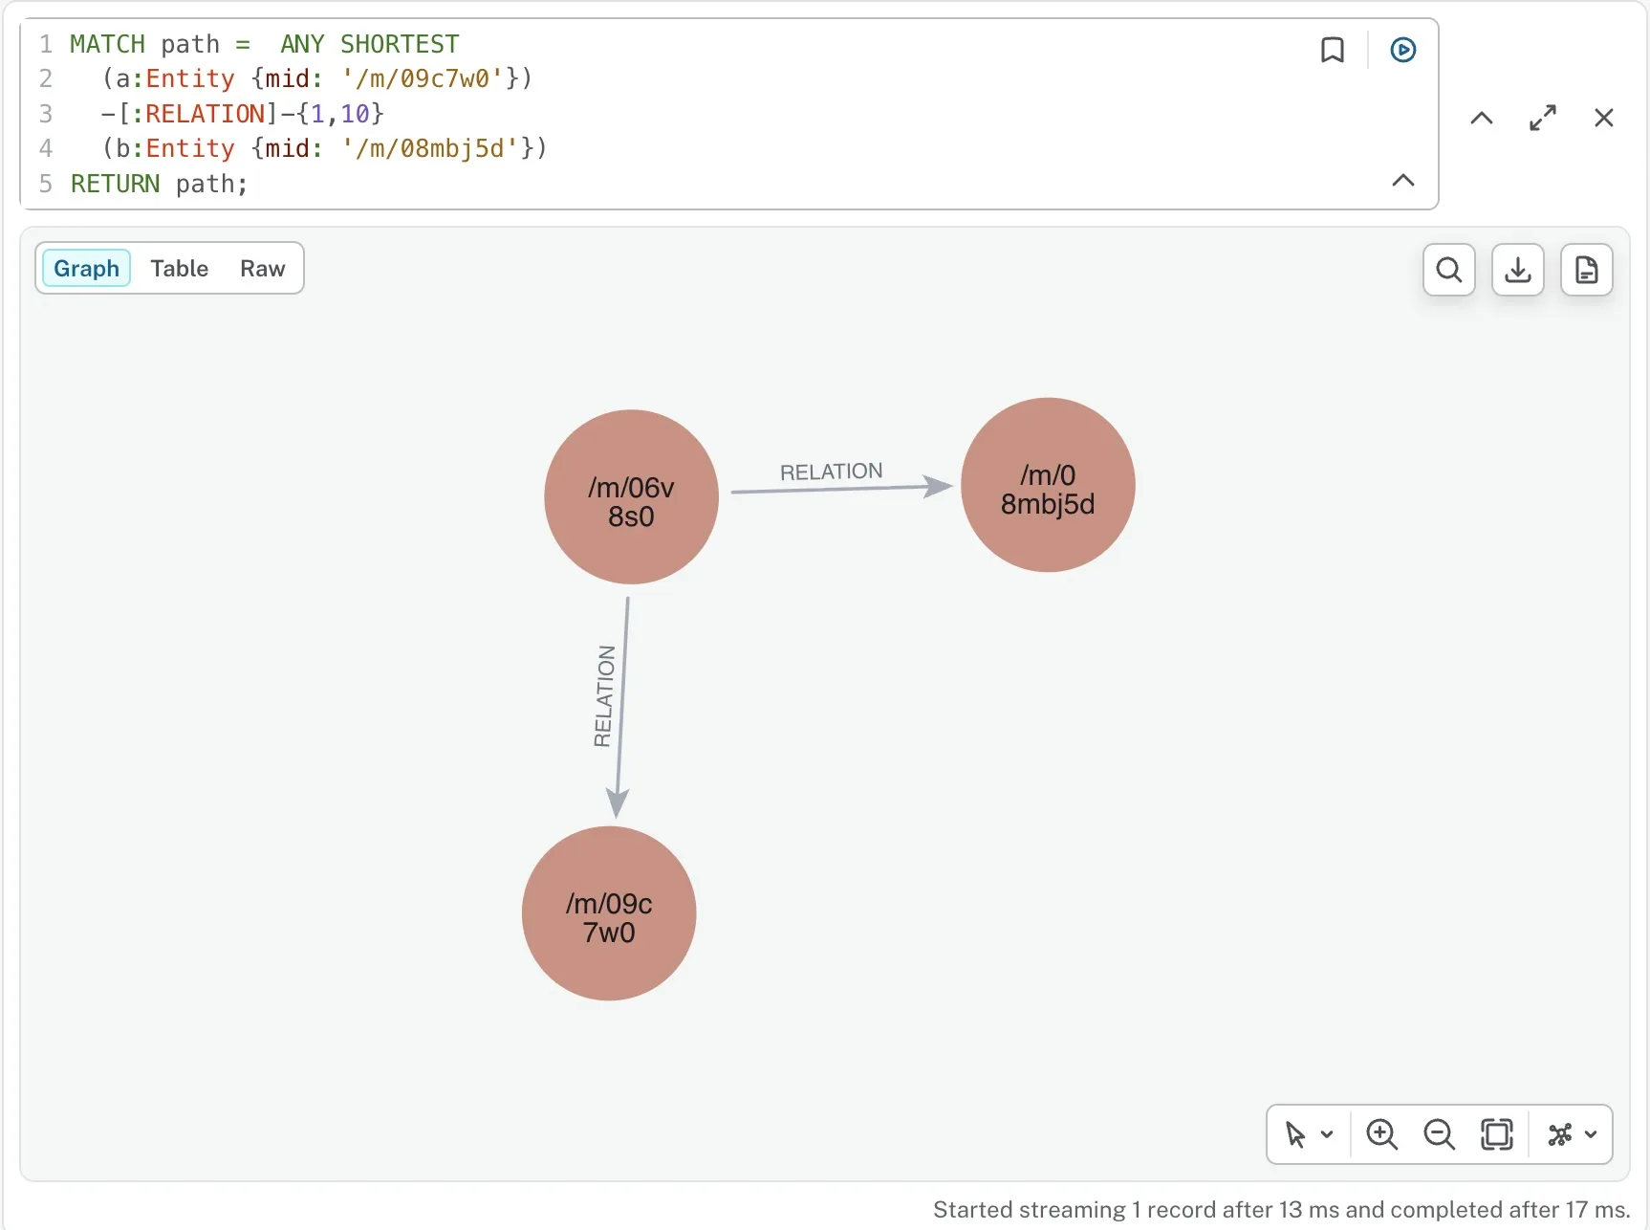The image size is (1650, 1230).
Task: Download the graph result
Action: pyautogui.click(x=1517, y=270)
